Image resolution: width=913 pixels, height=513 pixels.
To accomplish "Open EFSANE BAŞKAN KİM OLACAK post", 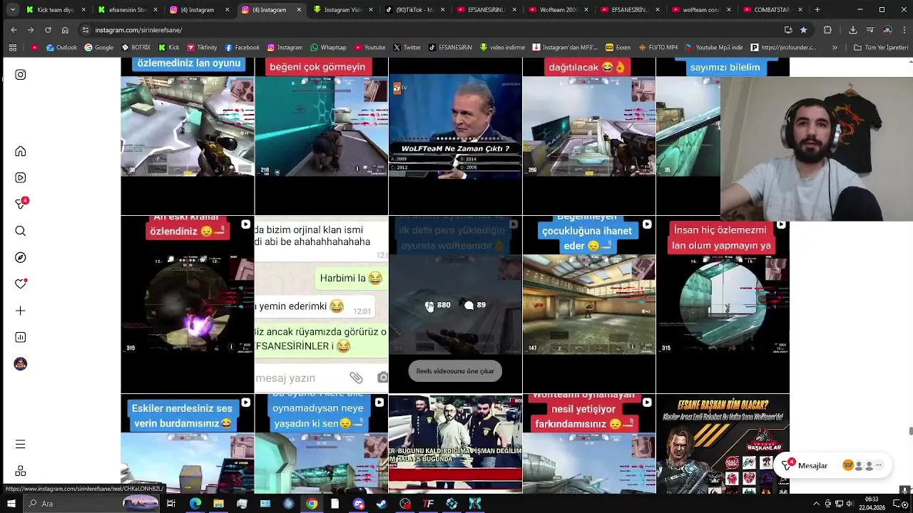I will (x=723, y=443).
